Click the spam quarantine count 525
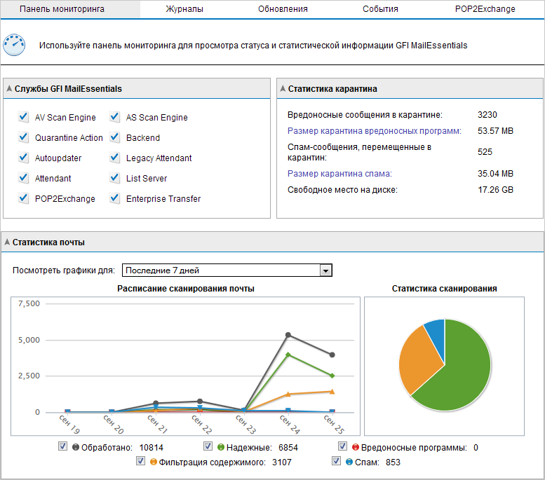The height and width of the screenshot is (480, 545). [485, 152]
